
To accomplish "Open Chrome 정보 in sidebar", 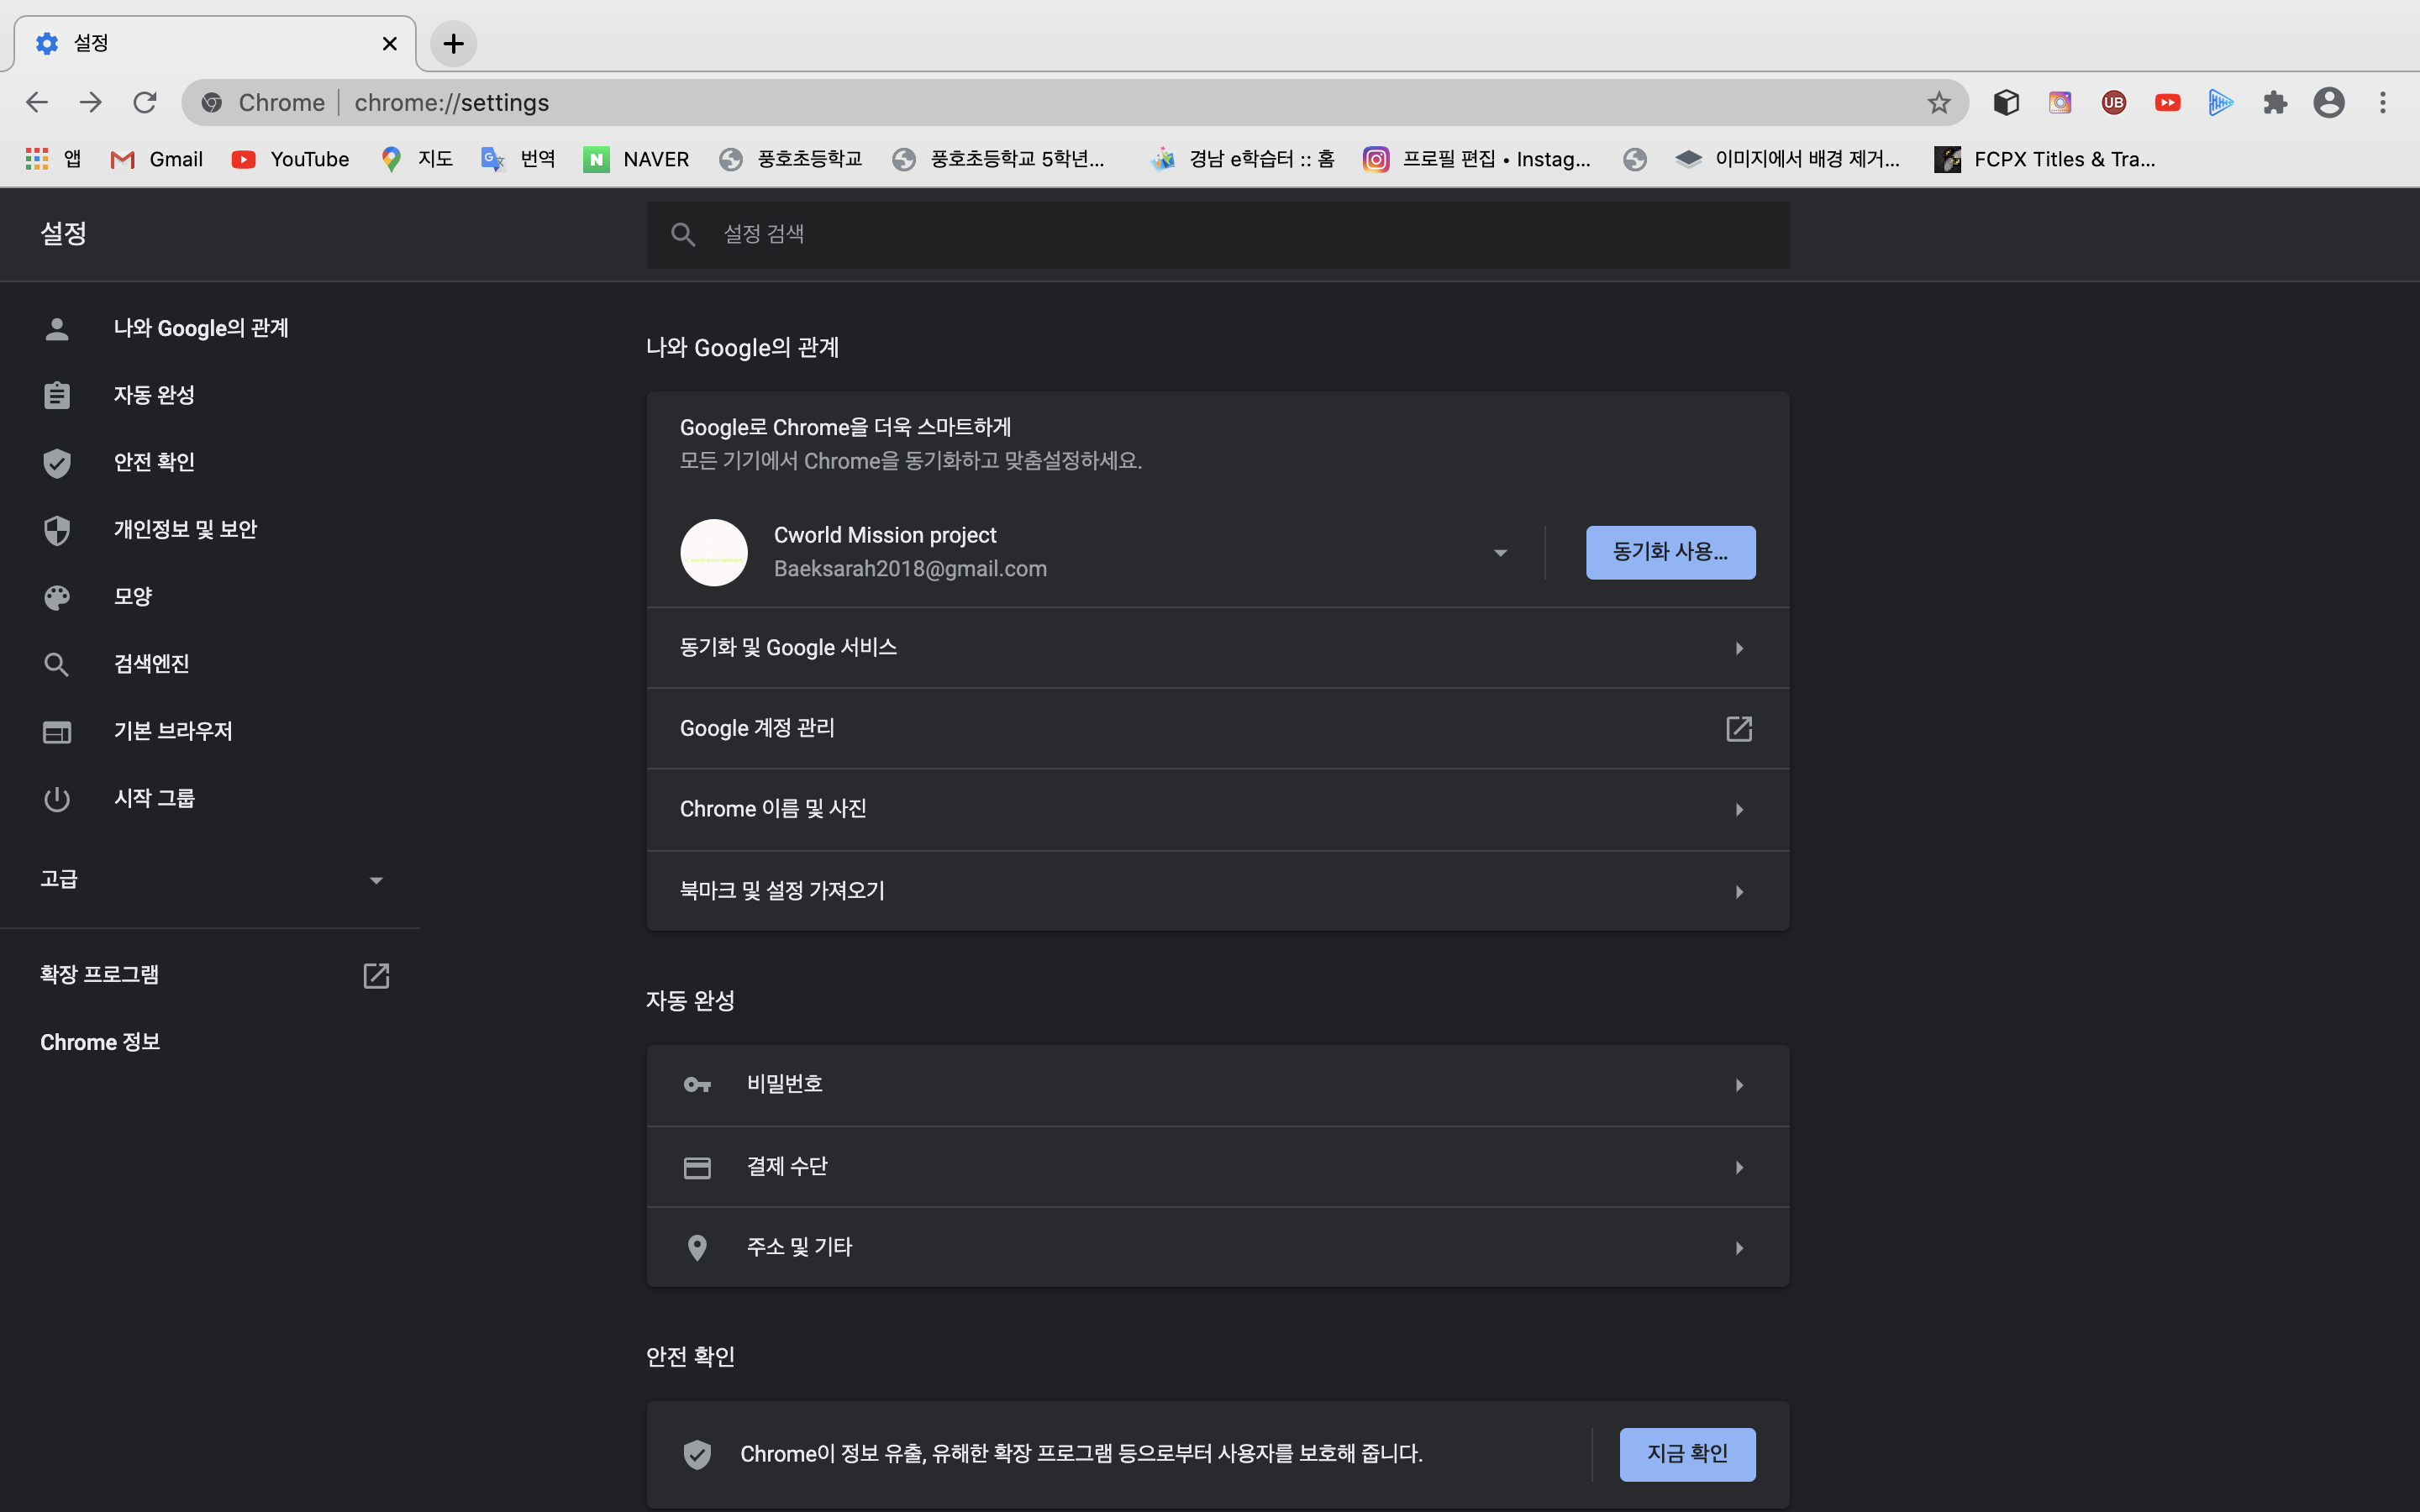I will (100, 1042).
